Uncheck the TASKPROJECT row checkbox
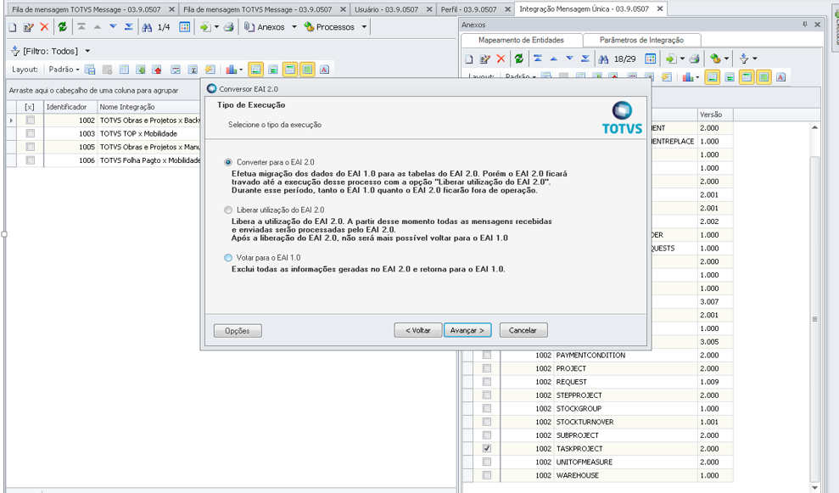Image resolution: width=839 pixels, height=493 pixels. pyautogui.click(x=486, y=449)
